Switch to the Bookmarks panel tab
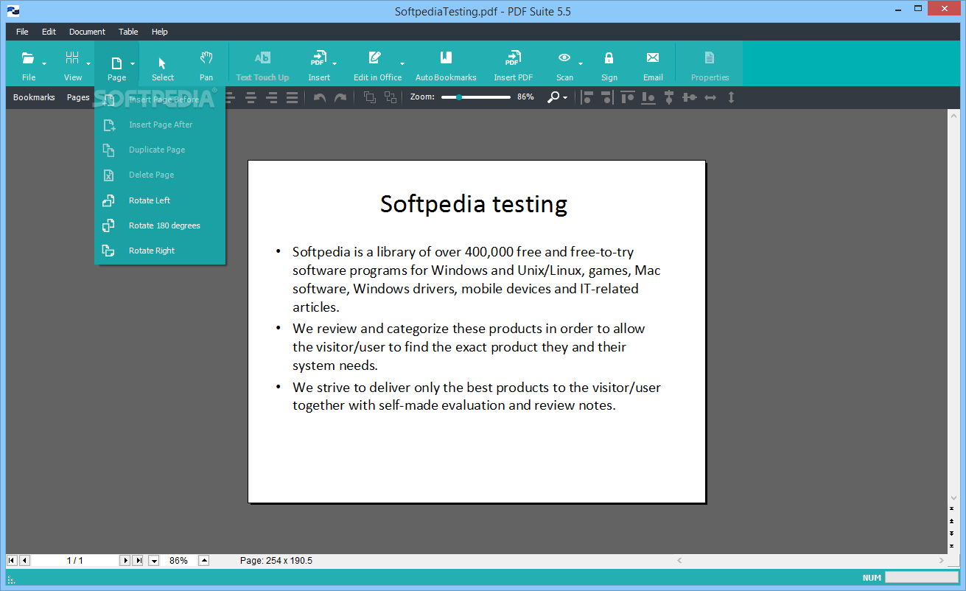Viewport: 966px width, 591px height. [34, 97]
